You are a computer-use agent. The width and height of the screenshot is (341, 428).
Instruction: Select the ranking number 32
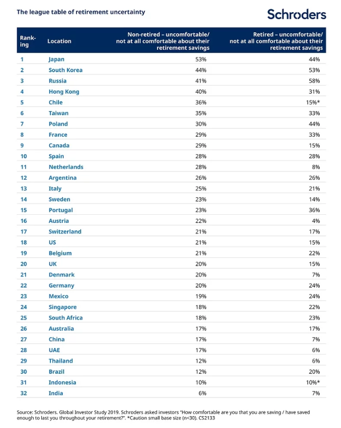coord(24,393)
